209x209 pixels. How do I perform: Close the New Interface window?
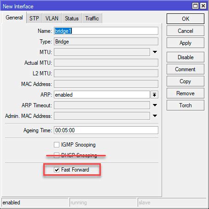coord(203,6)
